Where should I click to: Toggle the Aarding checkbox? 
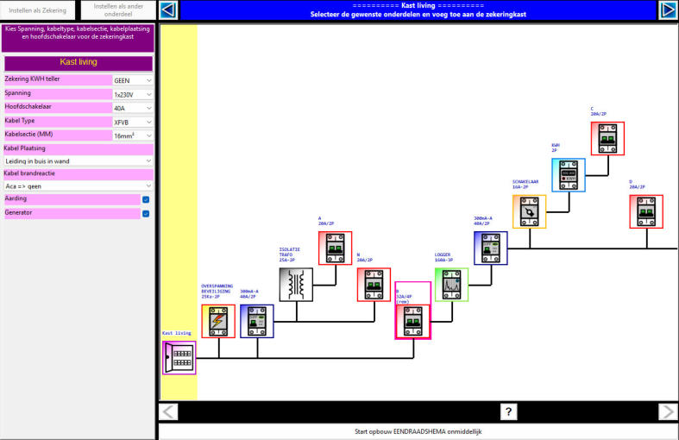[x=146, y=199]
